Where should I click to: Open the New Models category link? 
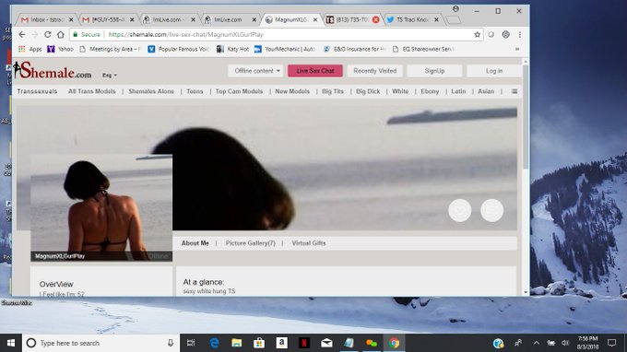[292, 91]
